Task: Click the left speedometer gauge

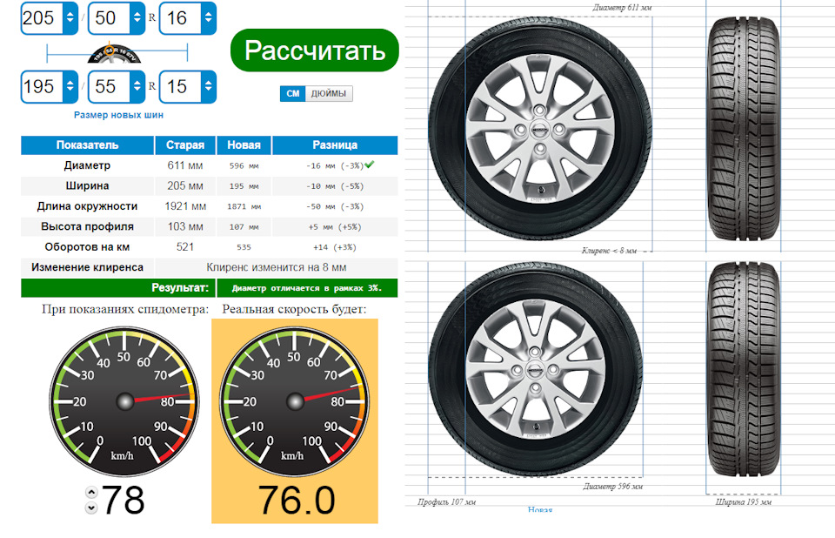Action: click(124, 401)
